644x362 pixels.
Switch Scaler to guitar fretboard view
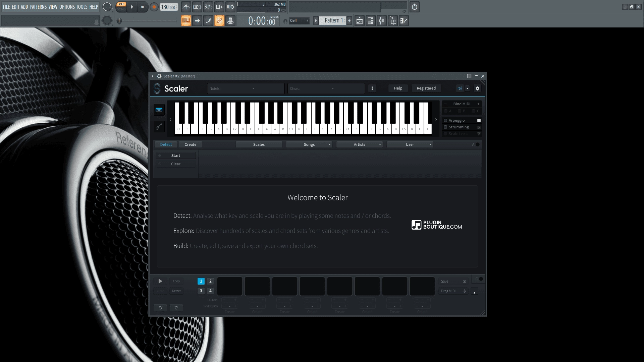pos(159,126)
